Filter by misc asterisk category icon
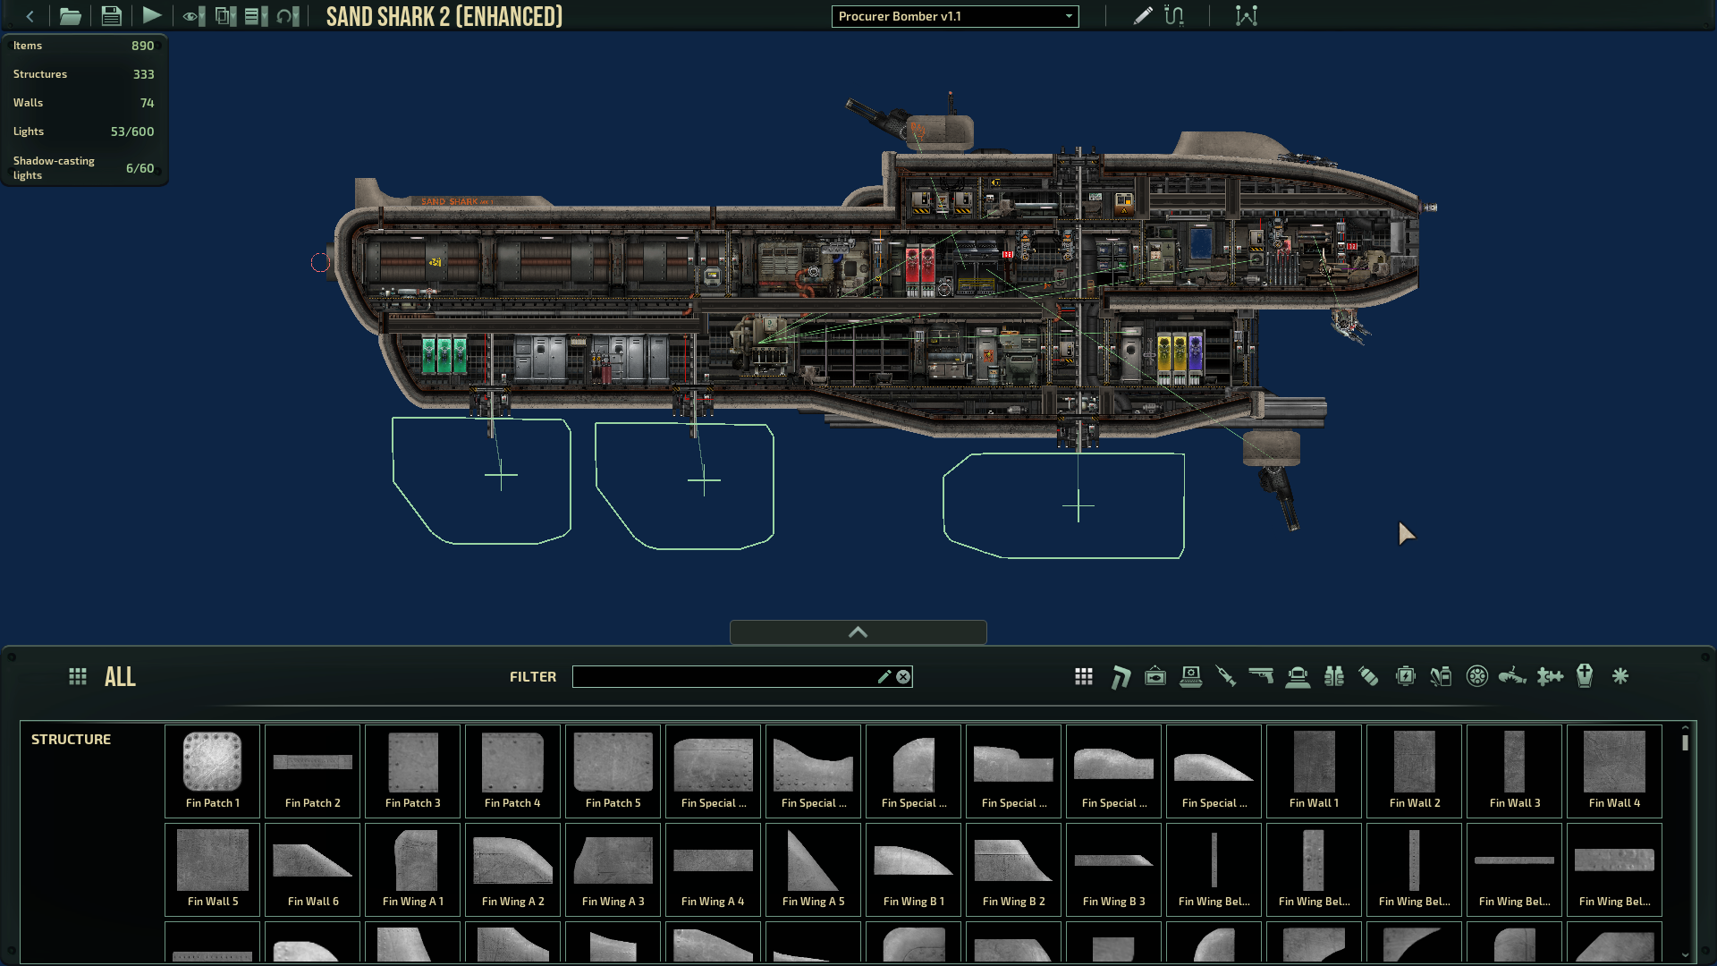 (1620, 677)
